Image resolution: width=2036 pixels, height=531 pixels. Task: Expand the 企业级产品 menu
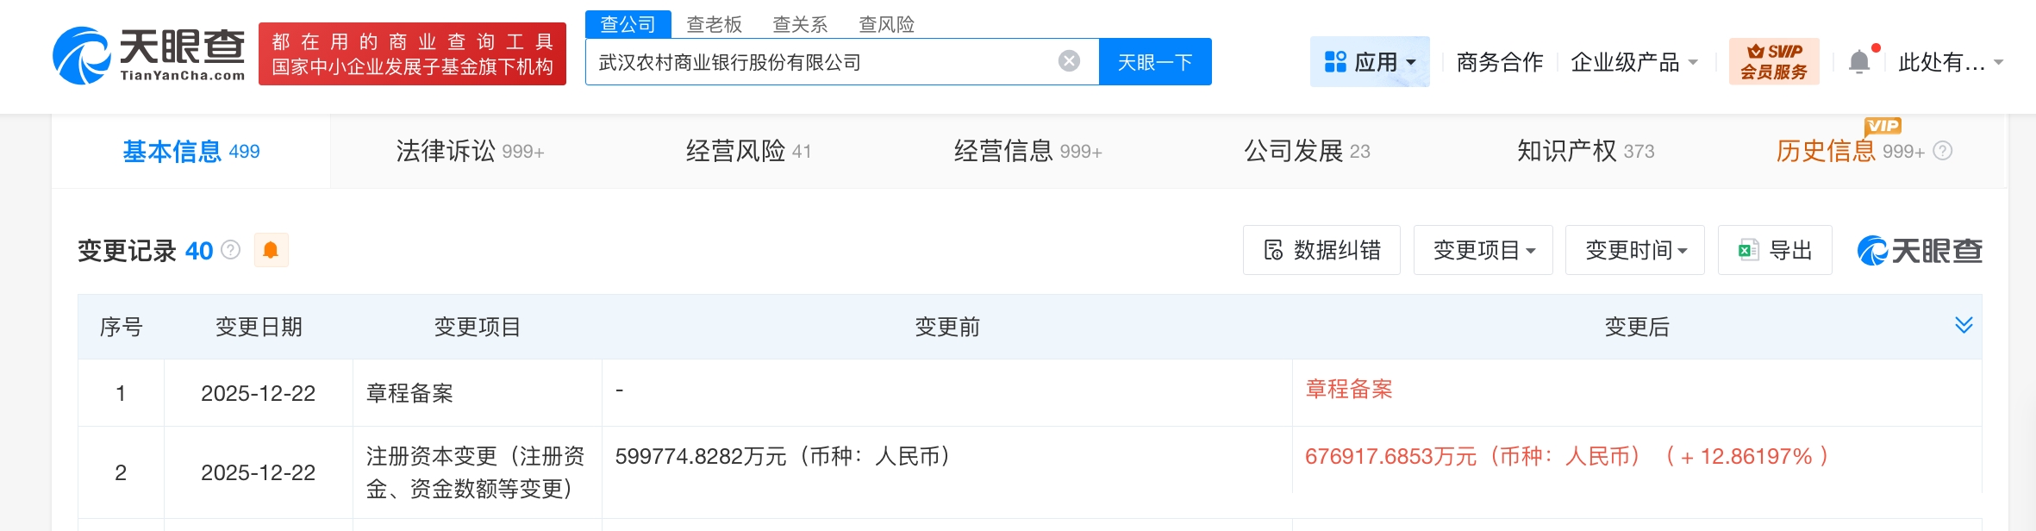(x=1633, y=62)
